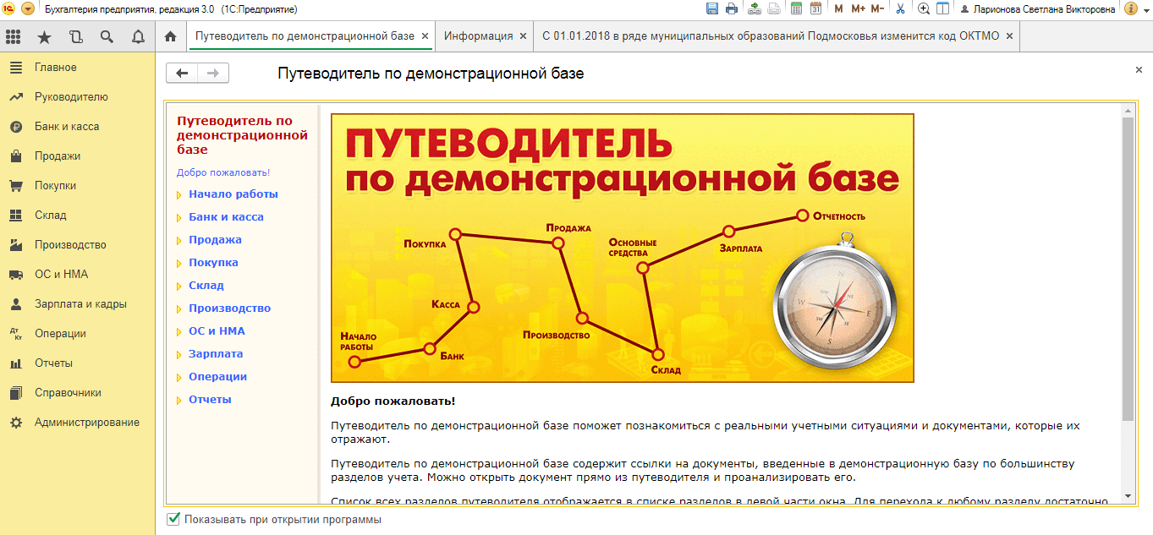Open ОС и НМА guide link
The width and height of the screenshot is (1153, 535).
click(x=217, y=331)
